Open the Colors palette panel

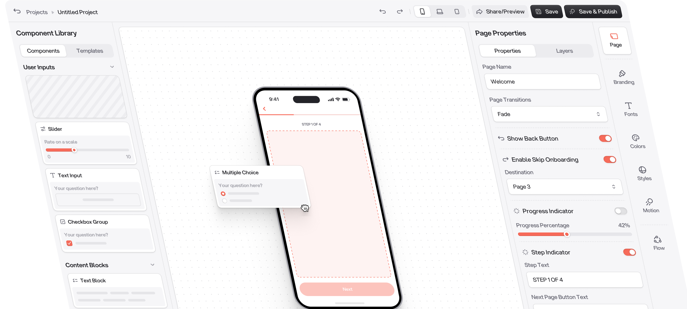point(637,142)
